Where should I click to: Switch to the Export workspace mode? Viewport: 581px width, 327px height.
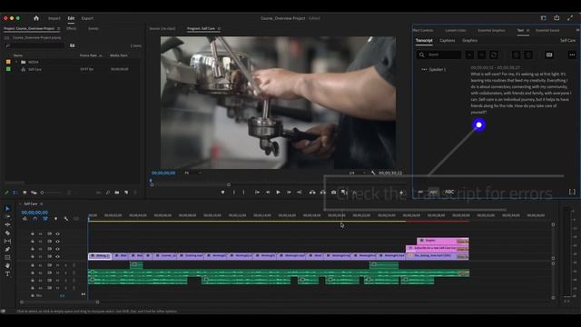point(87,18)
